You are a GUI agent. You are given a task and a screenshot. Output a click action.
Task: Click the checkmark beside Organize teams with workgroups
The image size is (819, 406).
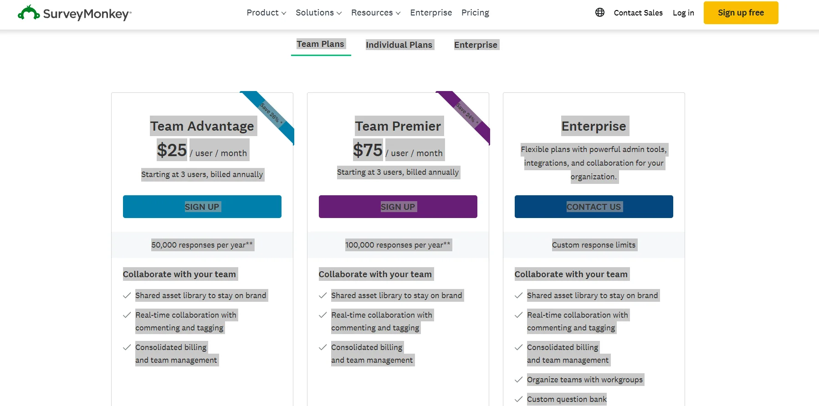518,380
